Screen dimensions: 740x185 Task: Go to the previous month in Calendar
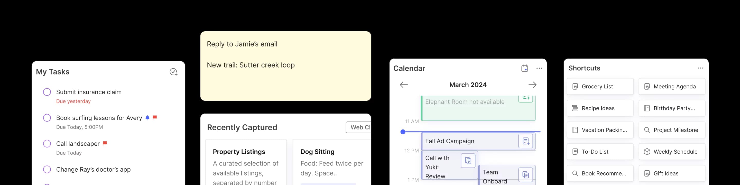tap(404, 85)
